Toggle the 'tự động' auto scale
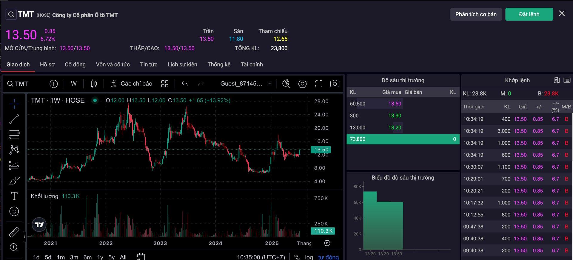This screenshot has width=573, height=260. pyautogui.click(x=328, y=257)
